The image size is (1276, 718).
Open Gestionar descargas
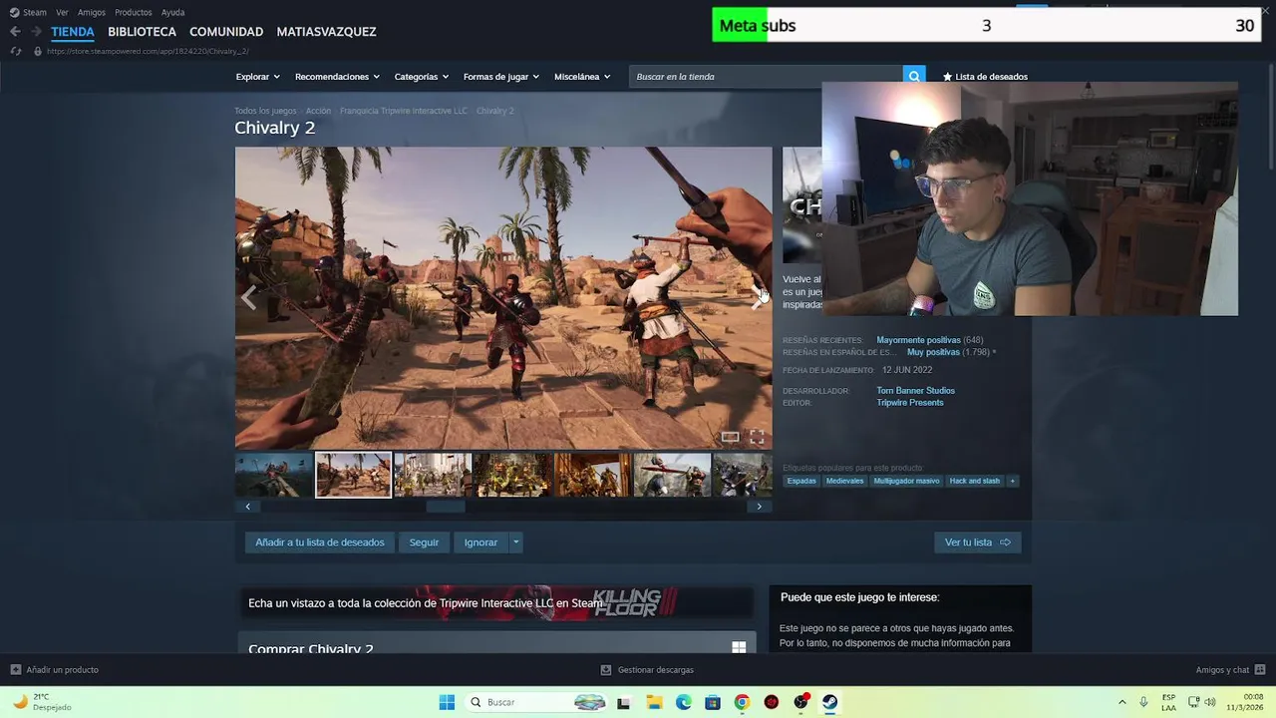click(647, 670)
